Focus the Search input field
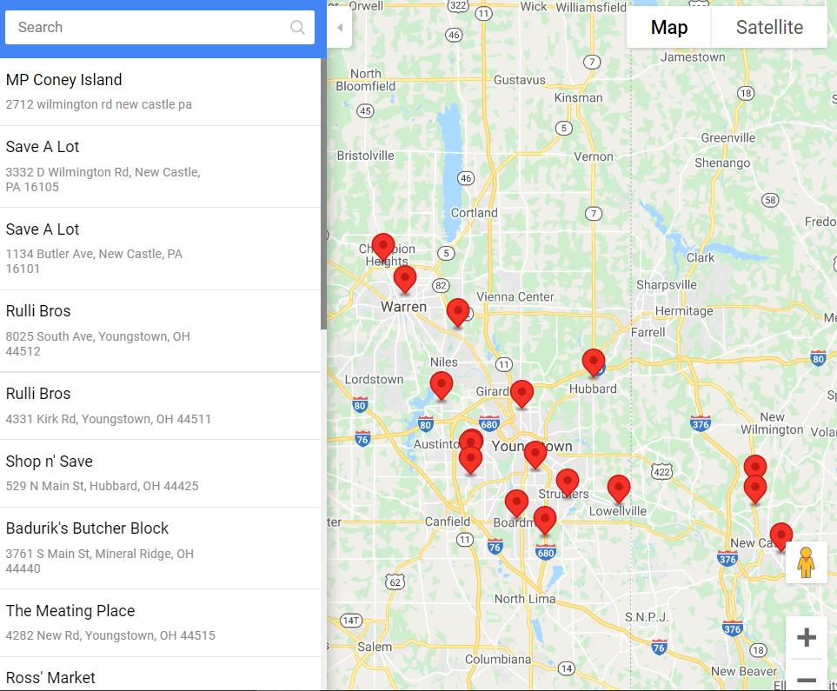This screenshot has width=837, height=691. [160, 27]
